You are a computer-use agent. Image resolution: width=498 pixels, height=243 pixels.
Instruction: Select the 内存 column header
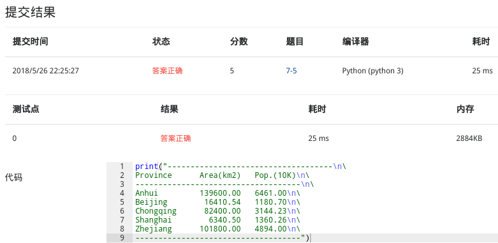coord(465,109)
